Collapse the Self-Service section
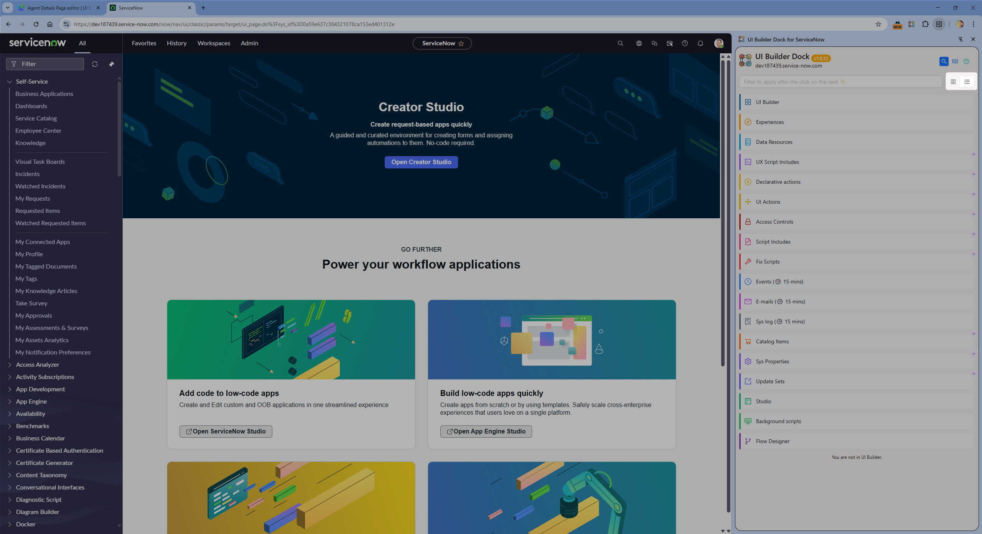The width and height of the screenshot is (982, 534). click(x=9, y=81)
